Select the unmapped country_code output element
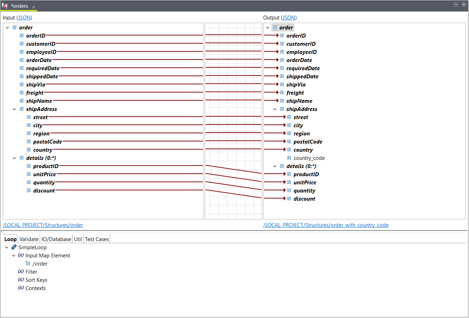 (x=309, y=158)
